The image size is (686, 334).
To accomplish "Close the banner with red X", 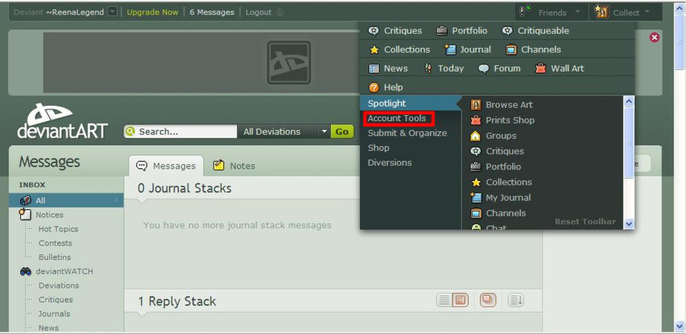I will (x=655, y=37).
